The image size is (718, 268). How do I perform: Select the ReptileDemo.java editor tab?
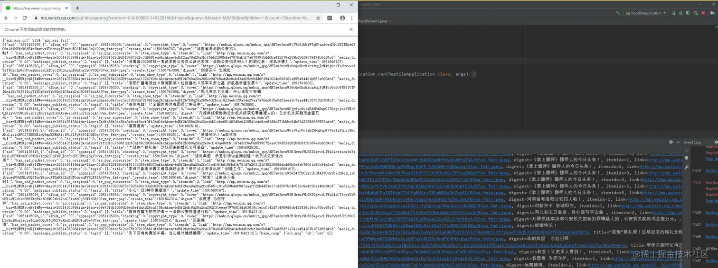pyautogui.click(x=374, y=21)
